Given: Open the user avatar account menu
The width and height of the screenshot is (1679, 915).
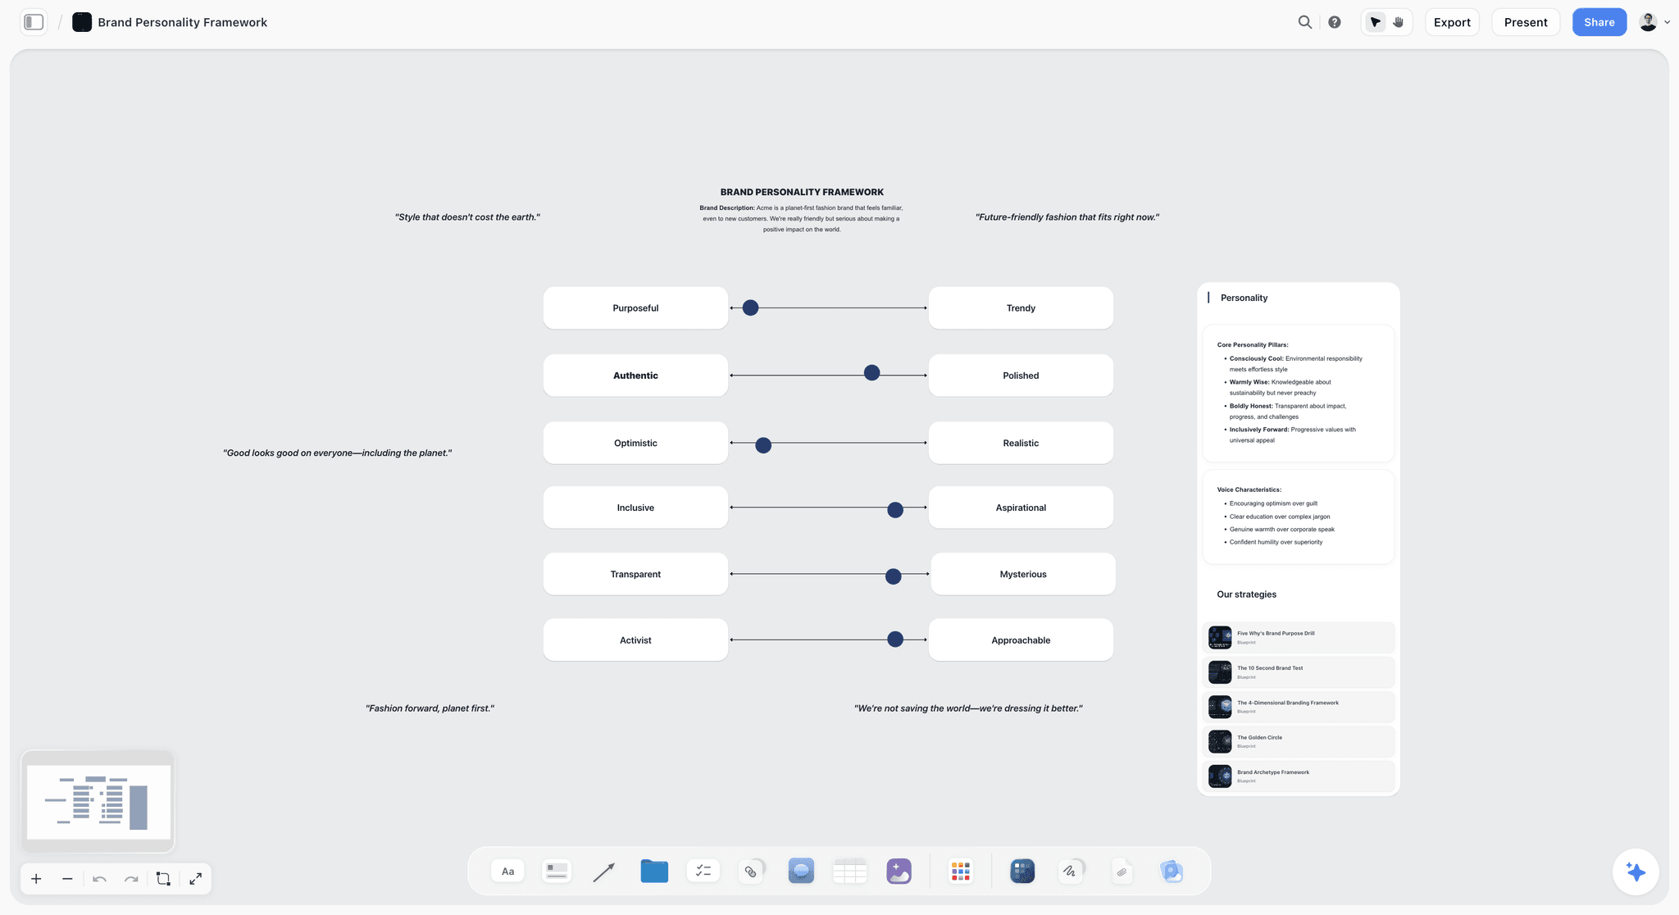Looking at the screenshot, I should [1654, 22].
